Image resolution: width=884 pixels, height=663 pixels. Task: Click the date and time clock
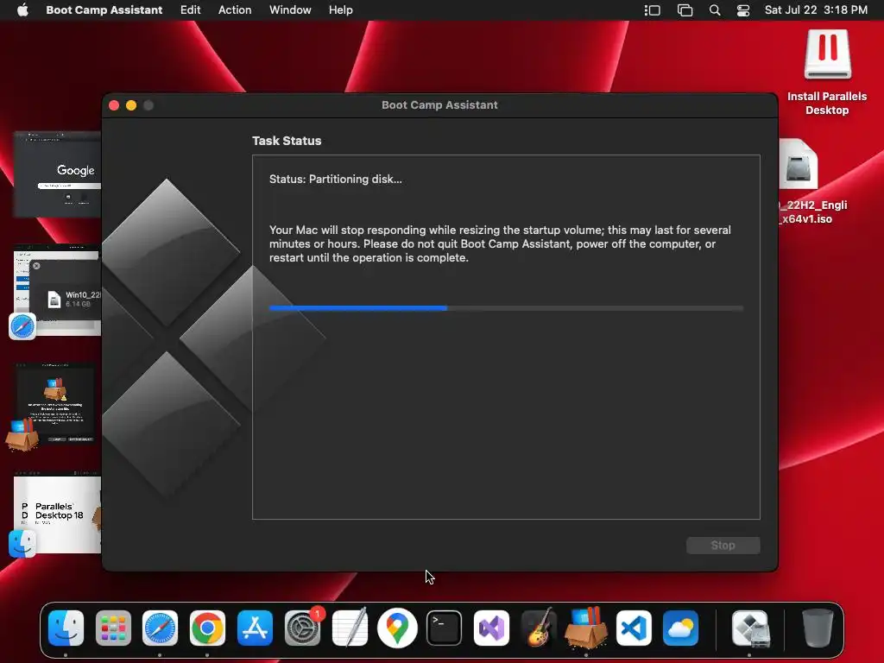(816, 9)
